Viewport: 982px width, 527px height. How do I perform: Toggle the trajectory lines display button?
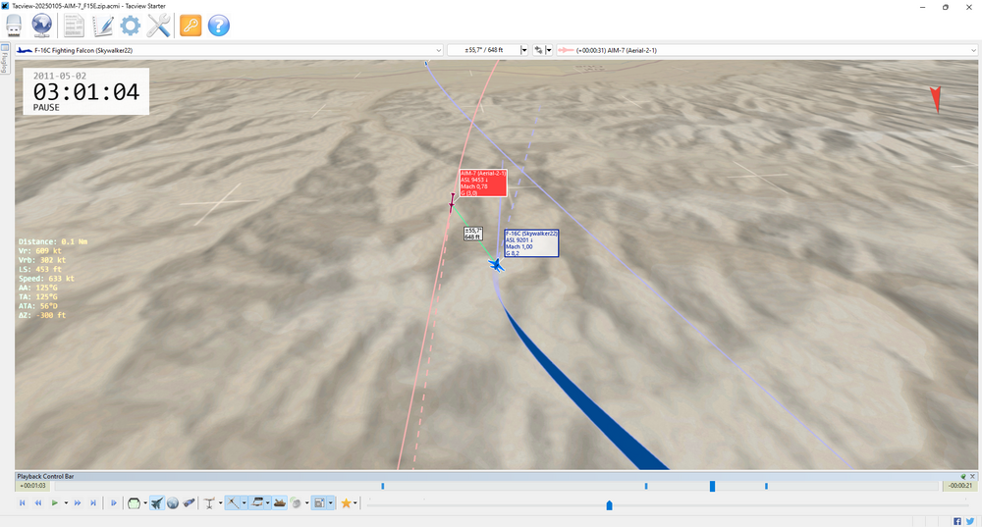[233, 502]
